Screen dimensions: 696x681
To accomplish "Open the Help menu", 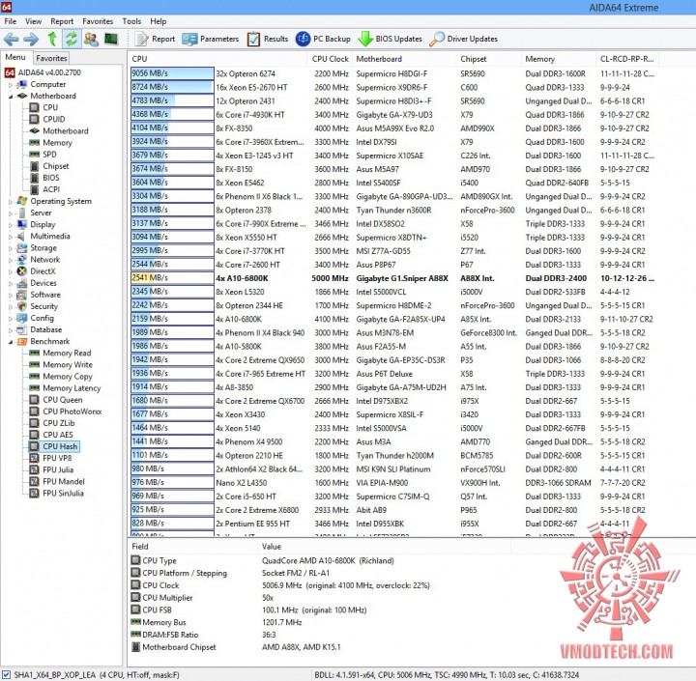I will [158, 21].
